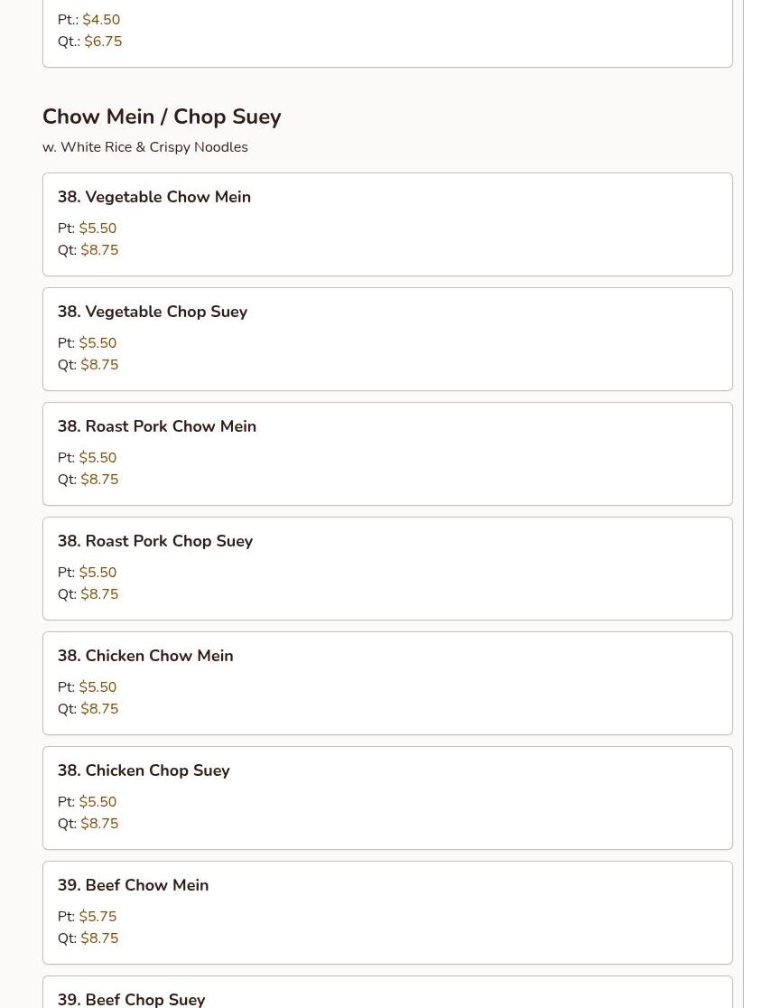This screenshot has width=762, height=1008.
Task: Choose the Roast Pork Chow Mein pint price
Action: (98, 458)
